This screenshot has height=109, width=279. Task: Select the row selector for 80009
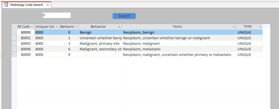click(x=14, y=54)
